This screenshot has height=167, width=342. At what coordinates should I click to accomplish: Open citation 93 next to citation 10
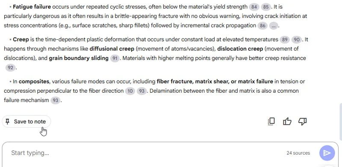142,91
